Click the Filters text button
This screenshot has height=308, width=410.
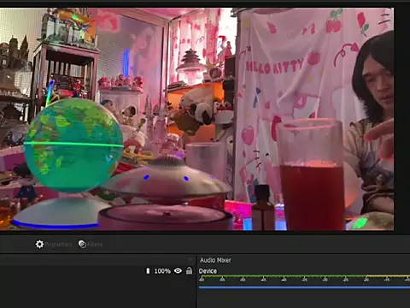coord(95,245)
